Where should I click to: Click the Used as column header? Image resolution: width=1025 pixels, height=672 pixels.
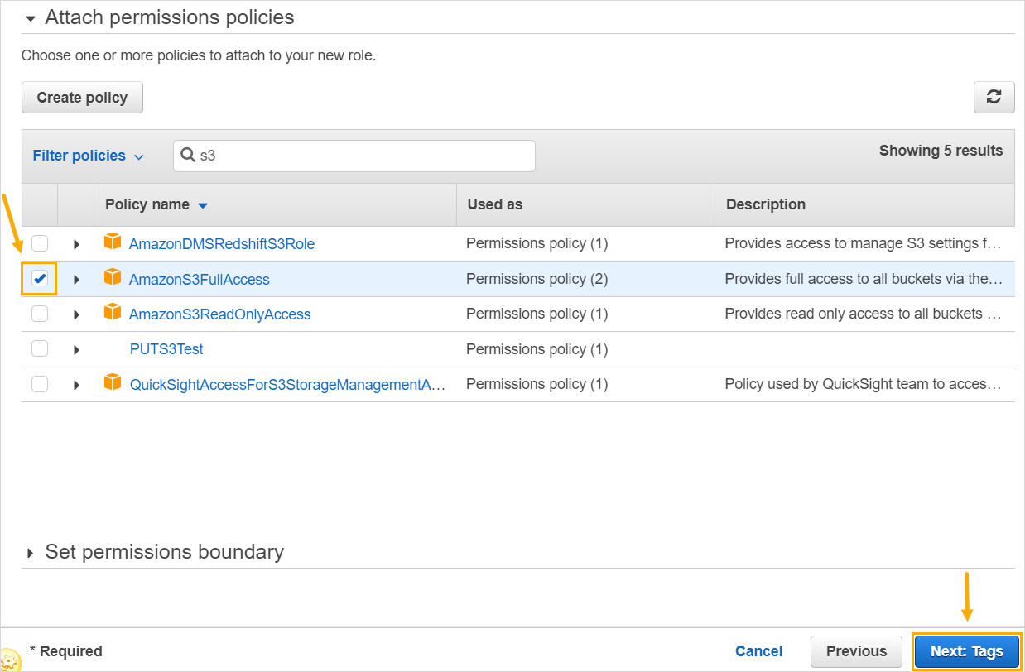495,204
